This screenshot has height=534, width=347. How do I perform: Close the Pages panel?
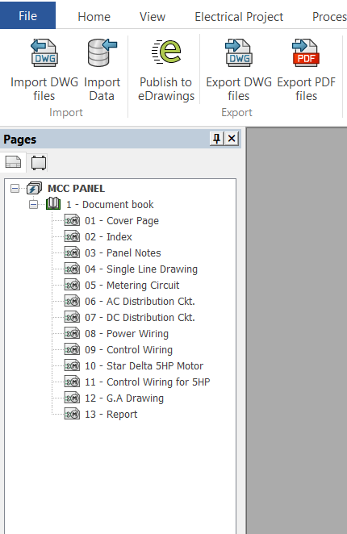232,139
